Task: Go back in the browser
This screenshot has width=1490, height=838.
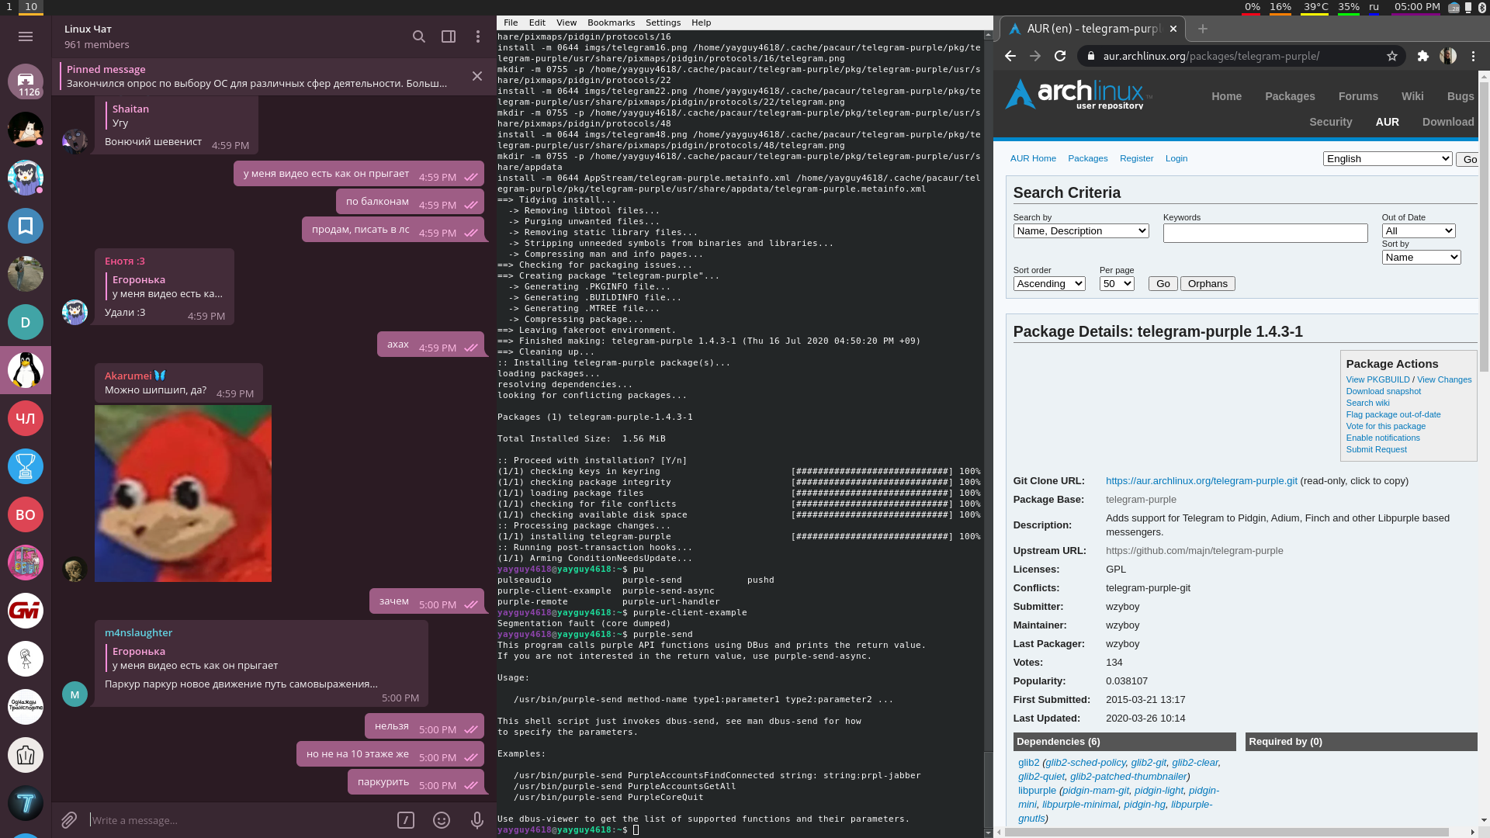Action: click(x=1010, y=56)
